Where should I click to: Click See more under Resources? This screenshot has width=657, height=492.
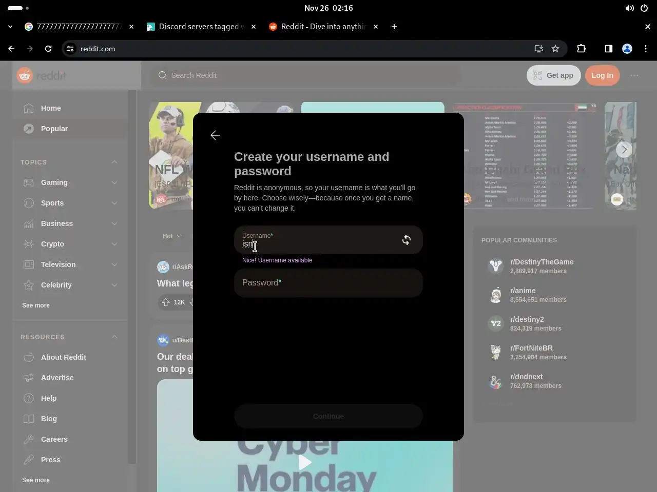36,480
